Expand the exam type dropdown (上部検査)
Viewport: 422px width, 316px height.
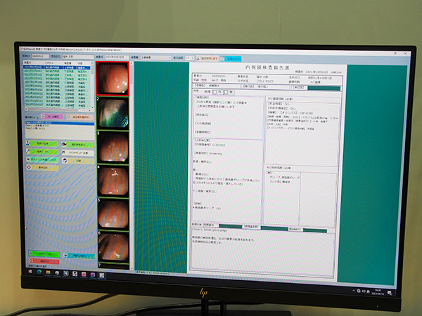(x=171, y=59)
